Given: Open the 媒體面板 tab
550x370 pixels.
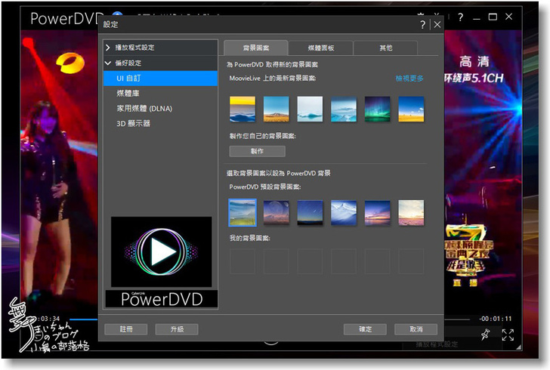Looking at the screenshot, I should (x=321, y=48).
